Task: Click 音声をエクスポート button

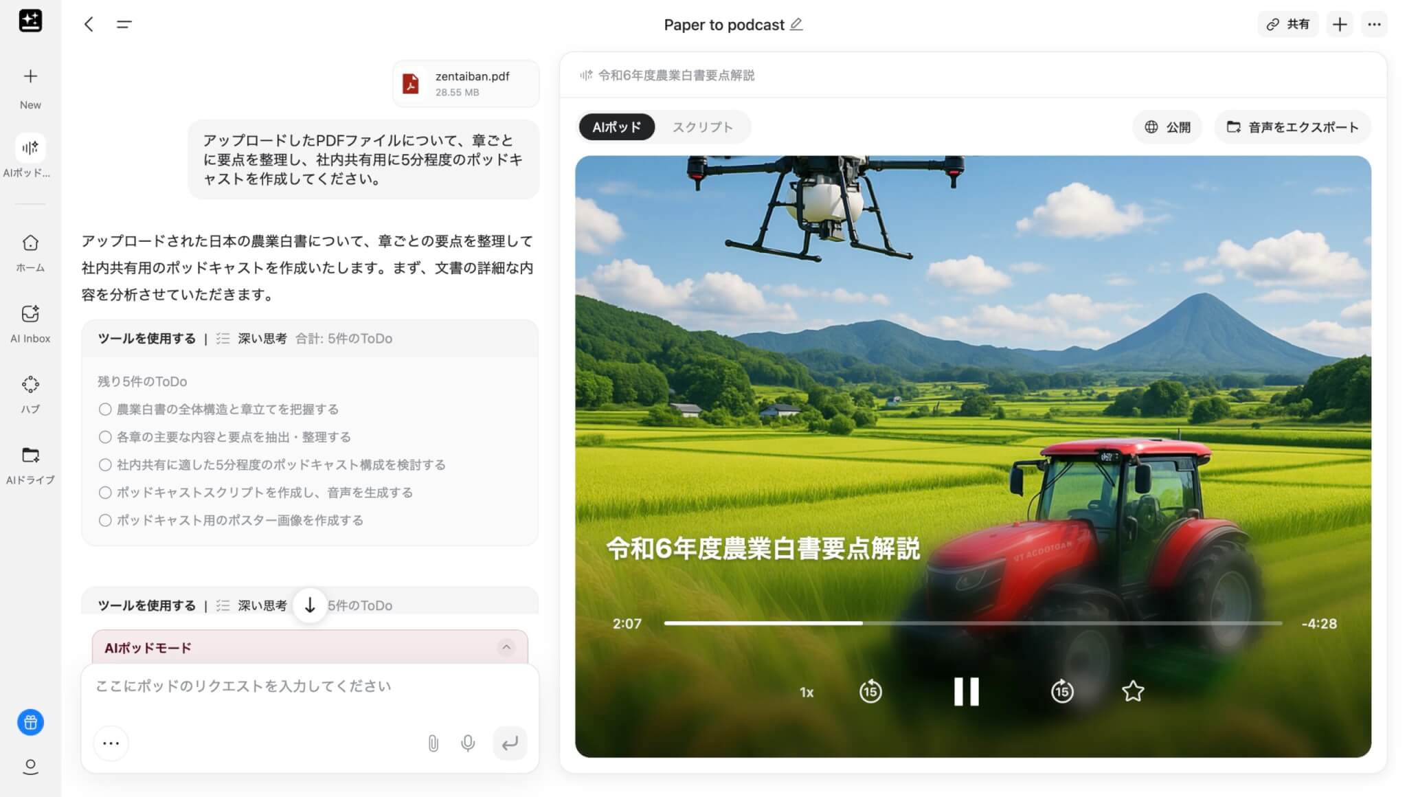Action: coord(1293,127)
